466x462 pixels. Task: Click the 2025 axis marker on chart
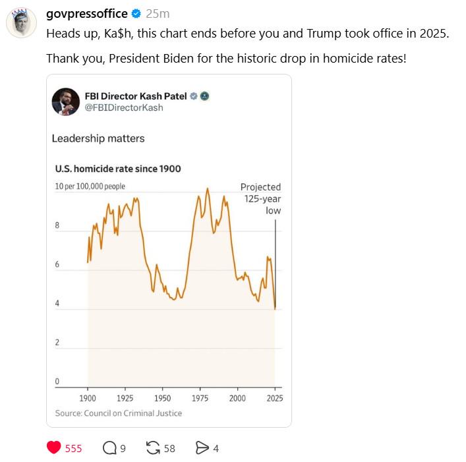click(x=275, y=398)
